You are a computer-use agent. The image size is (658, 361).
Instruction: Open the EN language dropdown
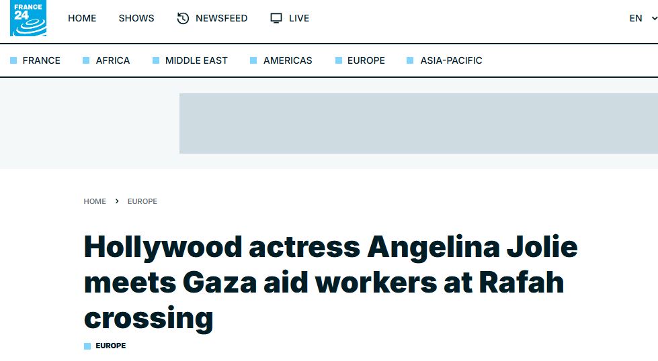pos(636,18)
